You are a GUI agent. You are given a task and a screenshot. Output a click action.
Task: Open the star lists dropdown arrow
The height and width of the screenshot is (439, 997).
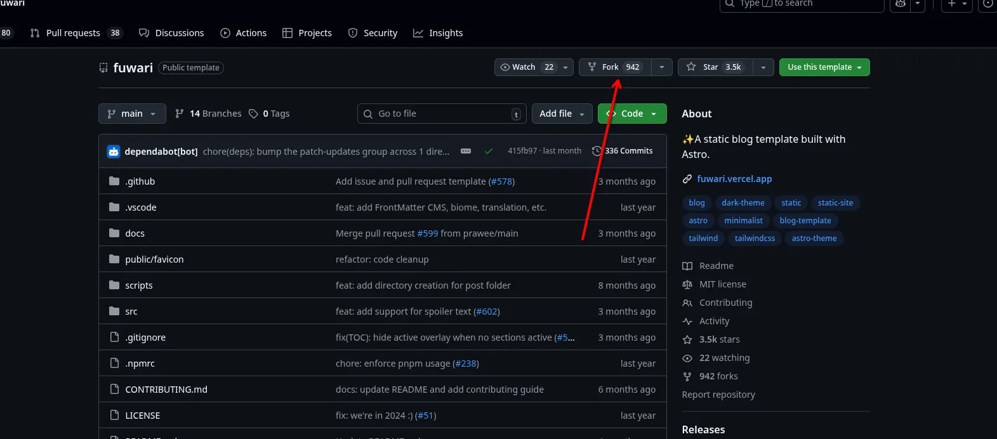tap(763, 67)
